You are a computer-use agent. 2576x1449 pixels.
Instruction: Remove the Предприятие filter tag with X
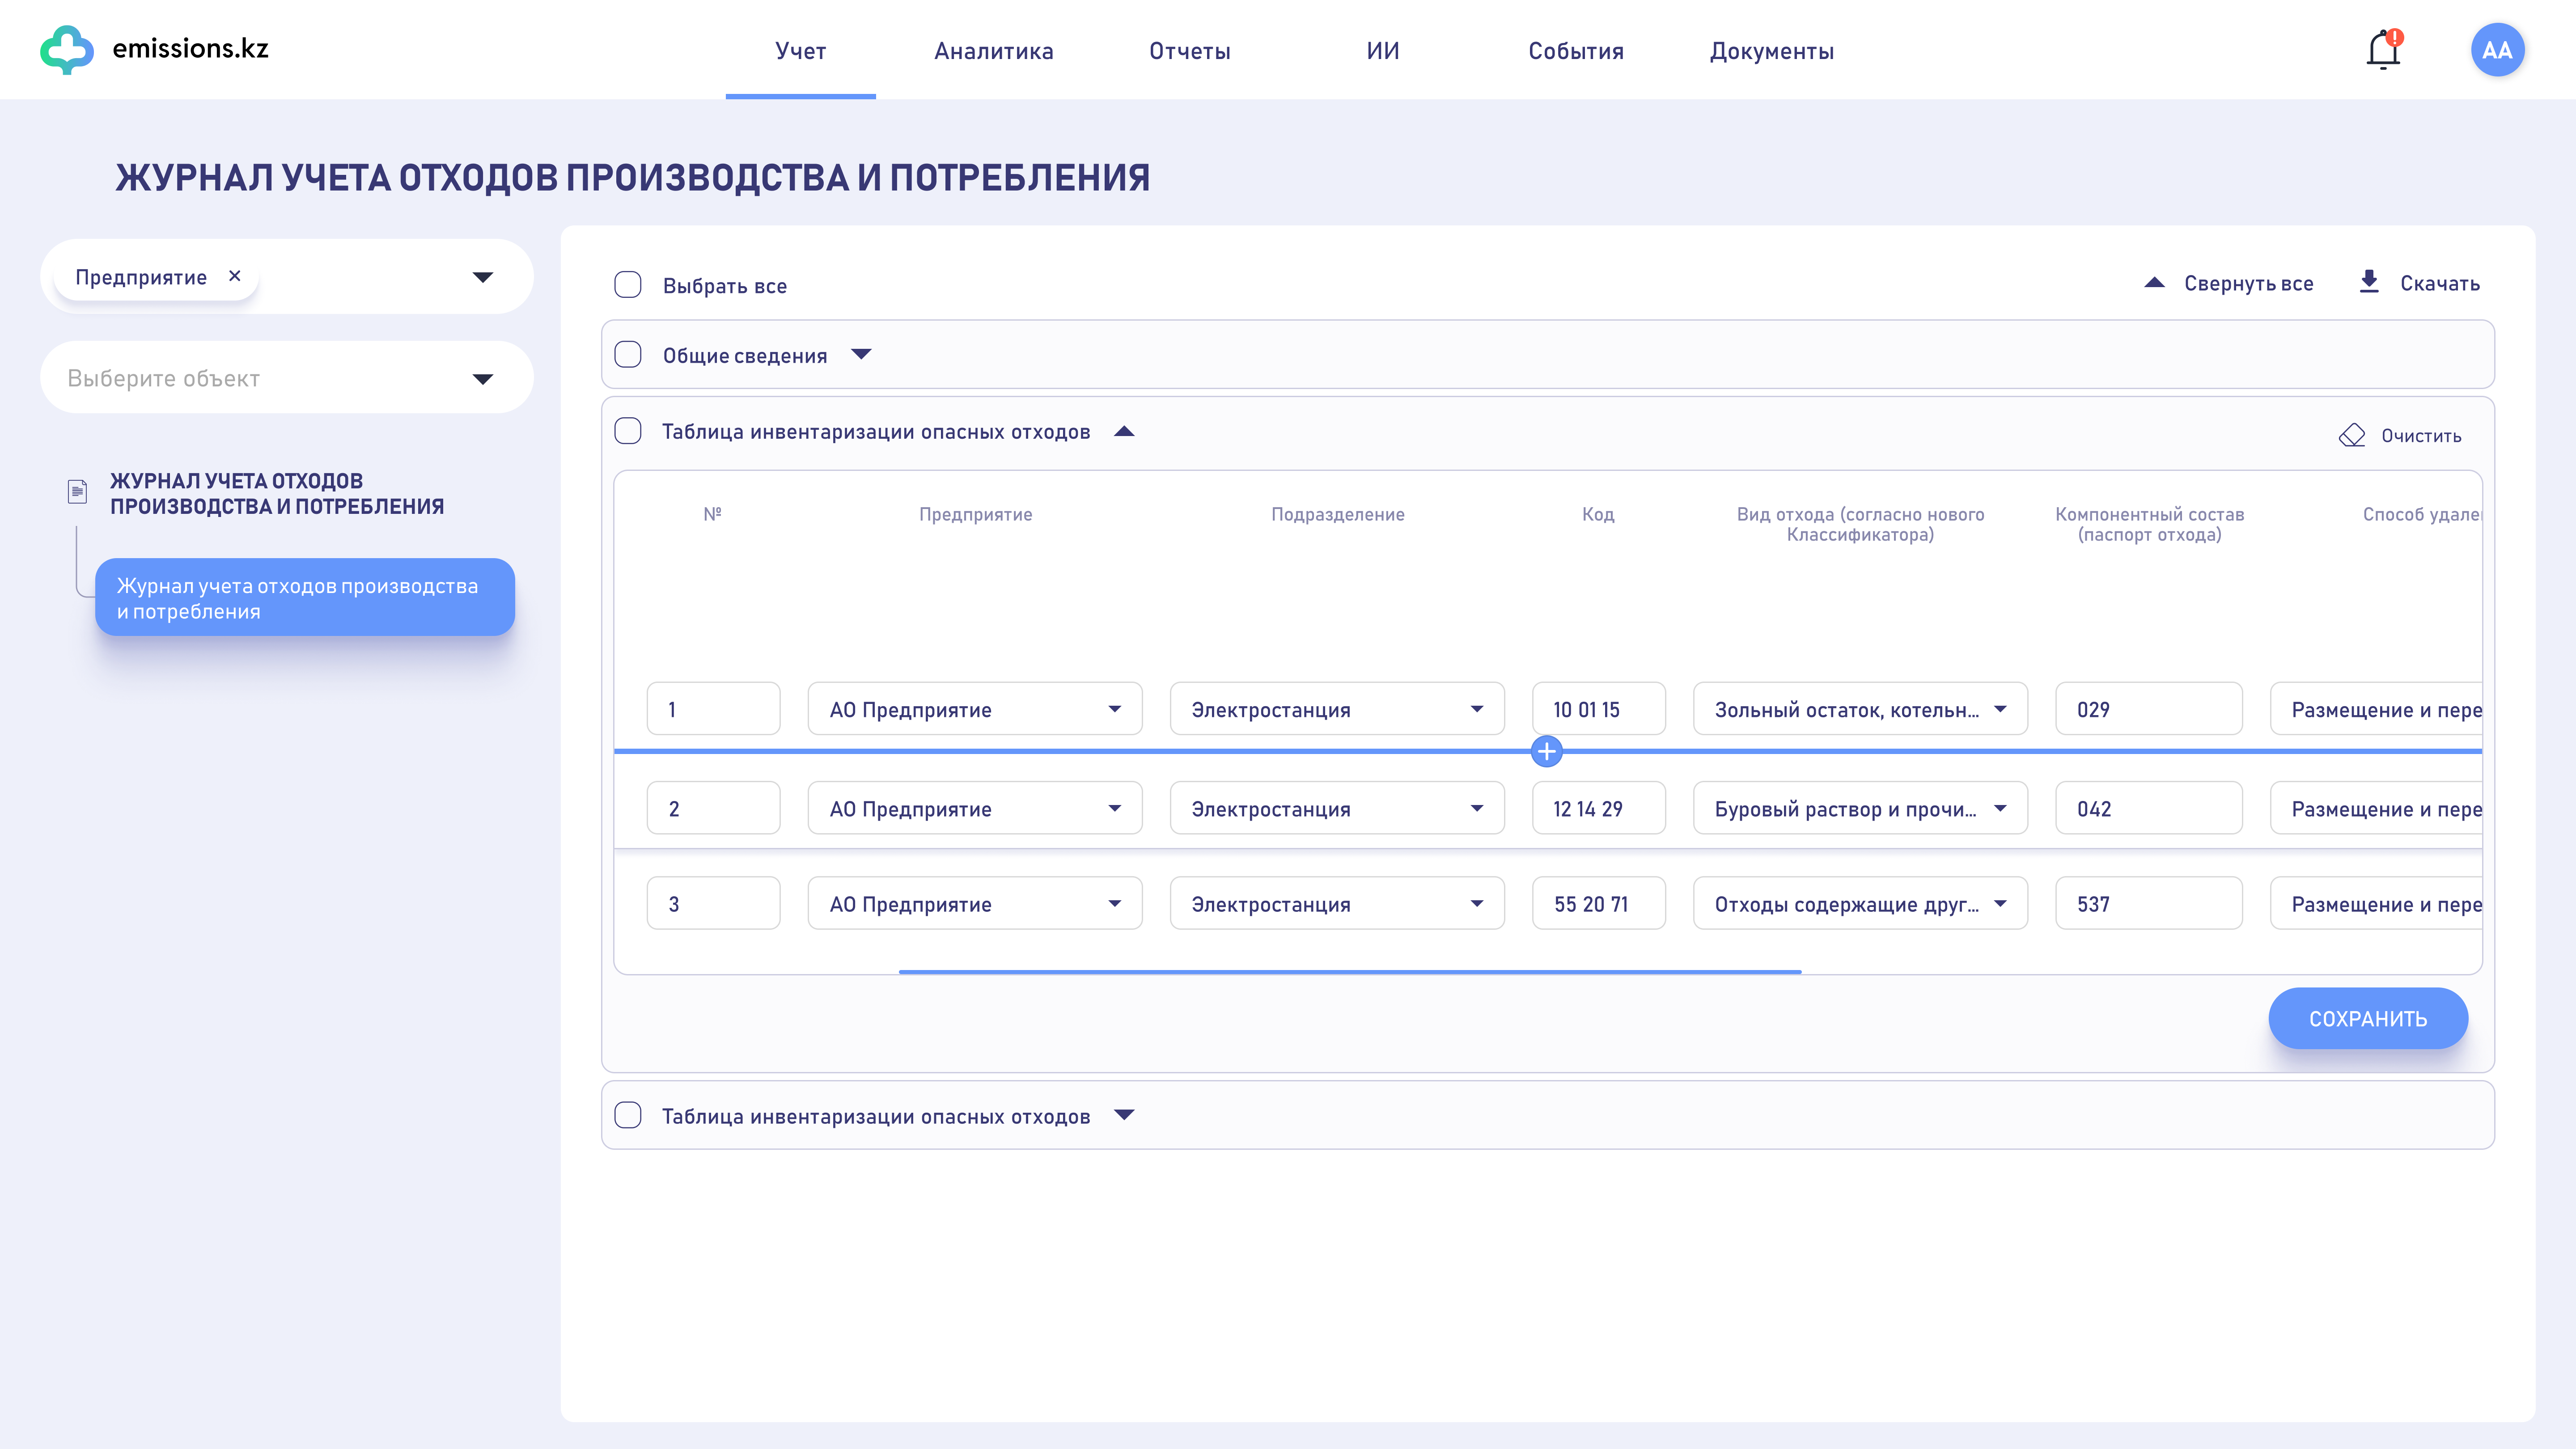[235, 276]
